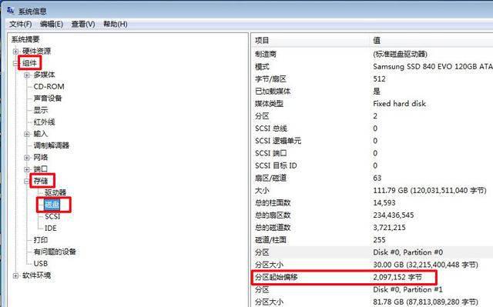Select 有问题的设备 in the tree

55,252
